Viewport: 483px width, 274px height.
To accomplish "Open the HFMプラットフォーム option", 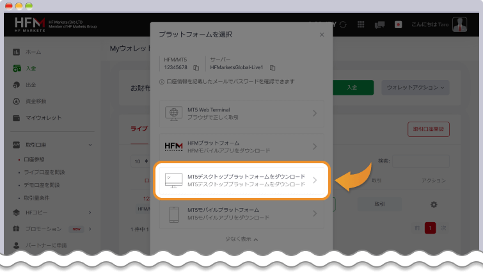I will coord(242,147).
